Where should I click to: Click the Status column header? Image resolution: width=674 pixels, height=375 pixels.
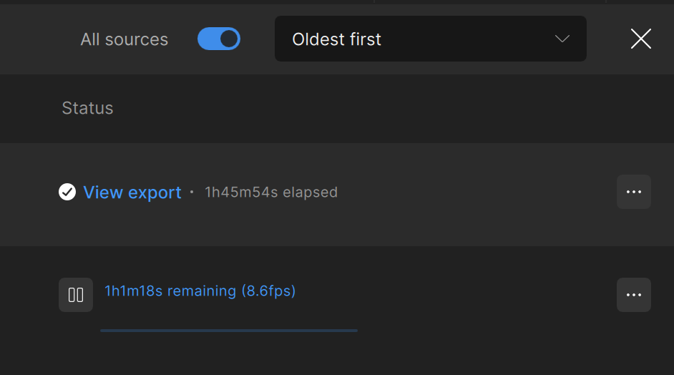coord(87,108)
